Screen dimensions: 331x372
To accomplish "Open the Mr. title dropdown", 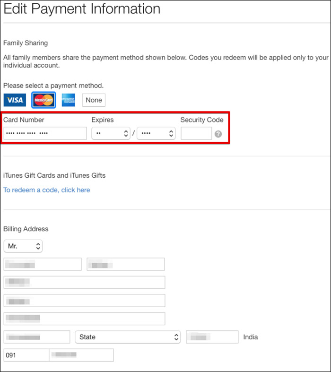I will pyautogui.click(x=23, y=246).
